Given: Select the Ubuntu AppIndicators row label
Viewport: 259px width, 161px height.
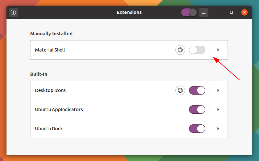Looking at the screenshot, I should click(59, 109).
